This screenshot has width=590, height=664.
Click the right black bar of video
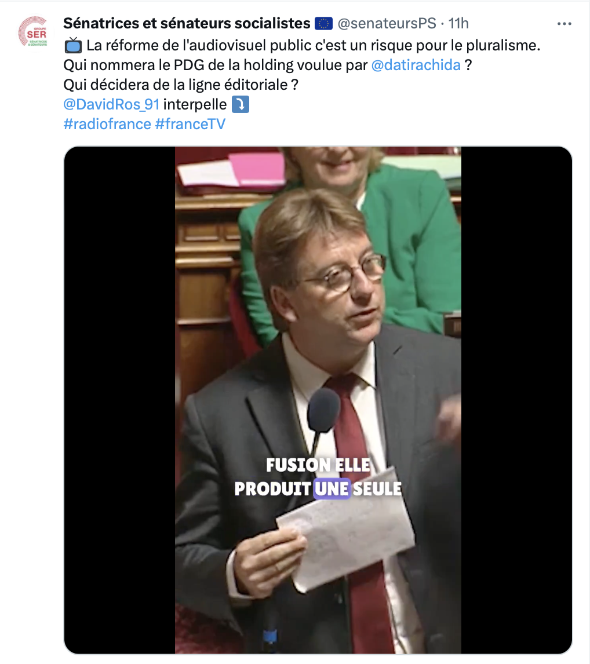point(516,400)
